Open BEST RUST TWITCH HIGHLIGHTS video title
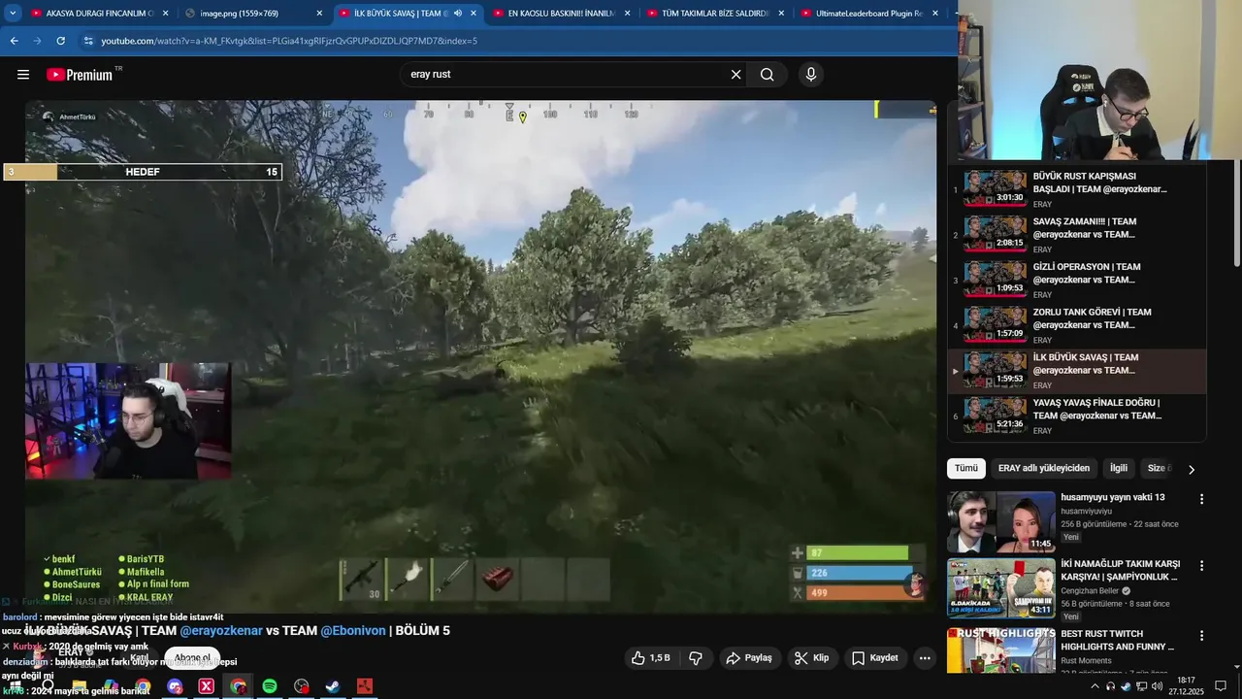The width and height of the screenshot is (1242, 699). (1118, 640)
